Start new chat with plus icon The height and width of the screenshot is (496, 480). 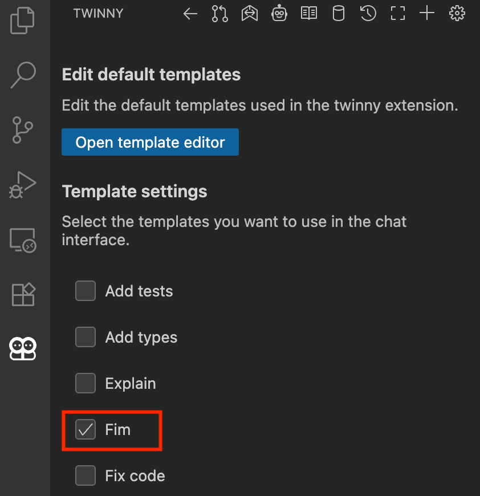click(427, 14)
